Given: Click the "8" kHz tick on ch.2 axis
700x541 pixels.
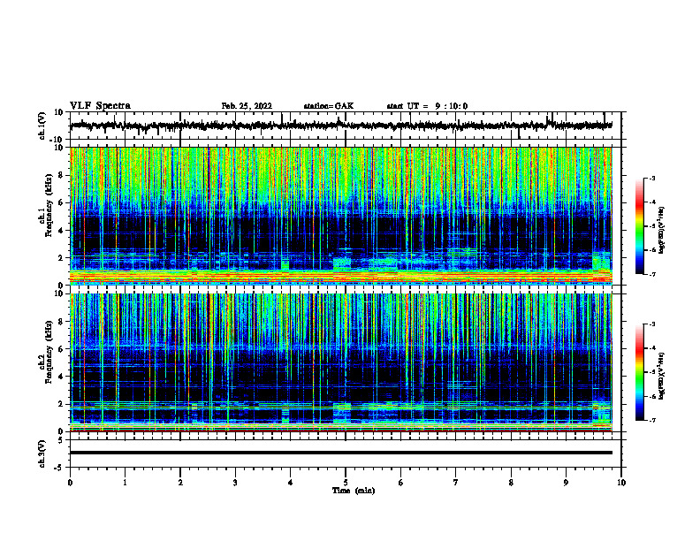Looking at the screenshot, I should coord(62,322).
